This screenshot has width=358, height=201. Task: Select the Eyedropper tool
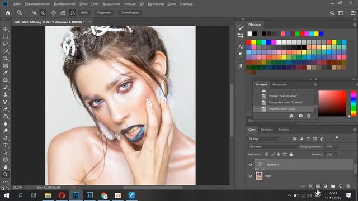tap(6, 73)
